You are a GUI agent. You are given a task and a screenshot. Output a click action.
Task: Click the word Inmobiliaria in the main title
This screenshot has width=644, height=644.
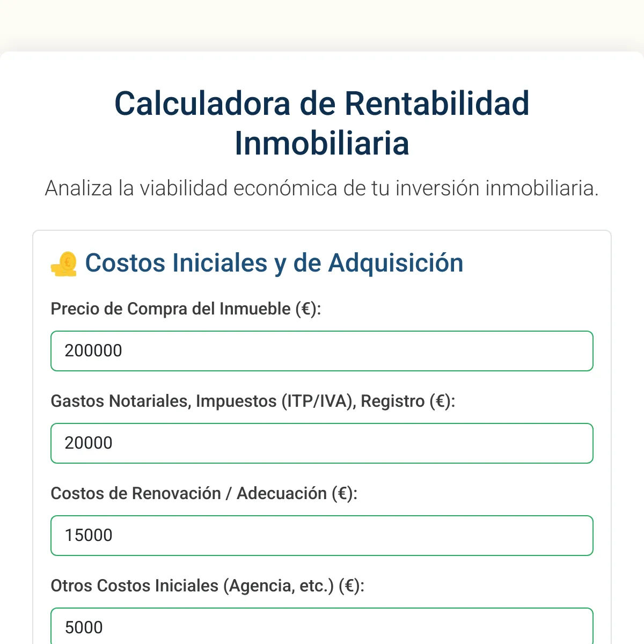point(322,143)
